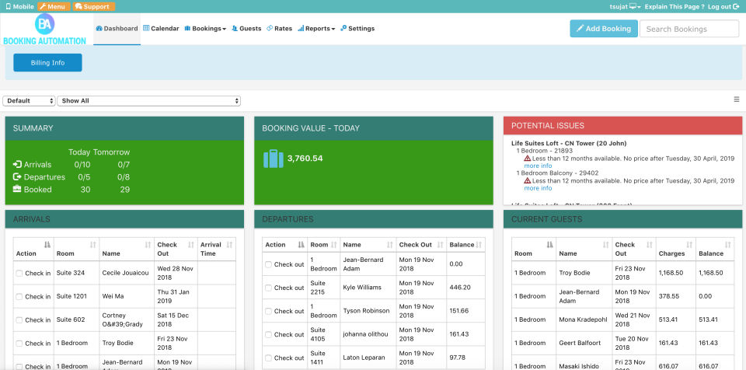Click more info link under 1 Bedroom - 21893
746x370 pixels.
(538, 166)
